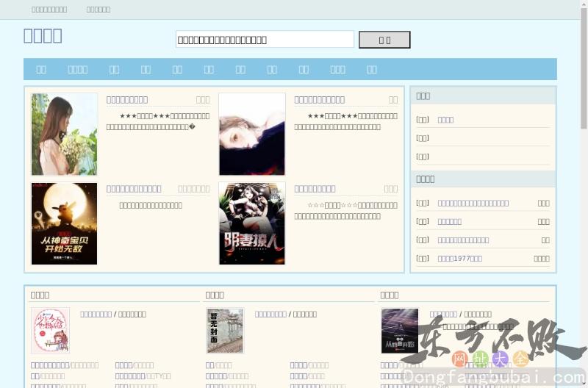This screenshot has width=588, height=388.
Task: Open the second link in the top gray strip
Action: 98,10
